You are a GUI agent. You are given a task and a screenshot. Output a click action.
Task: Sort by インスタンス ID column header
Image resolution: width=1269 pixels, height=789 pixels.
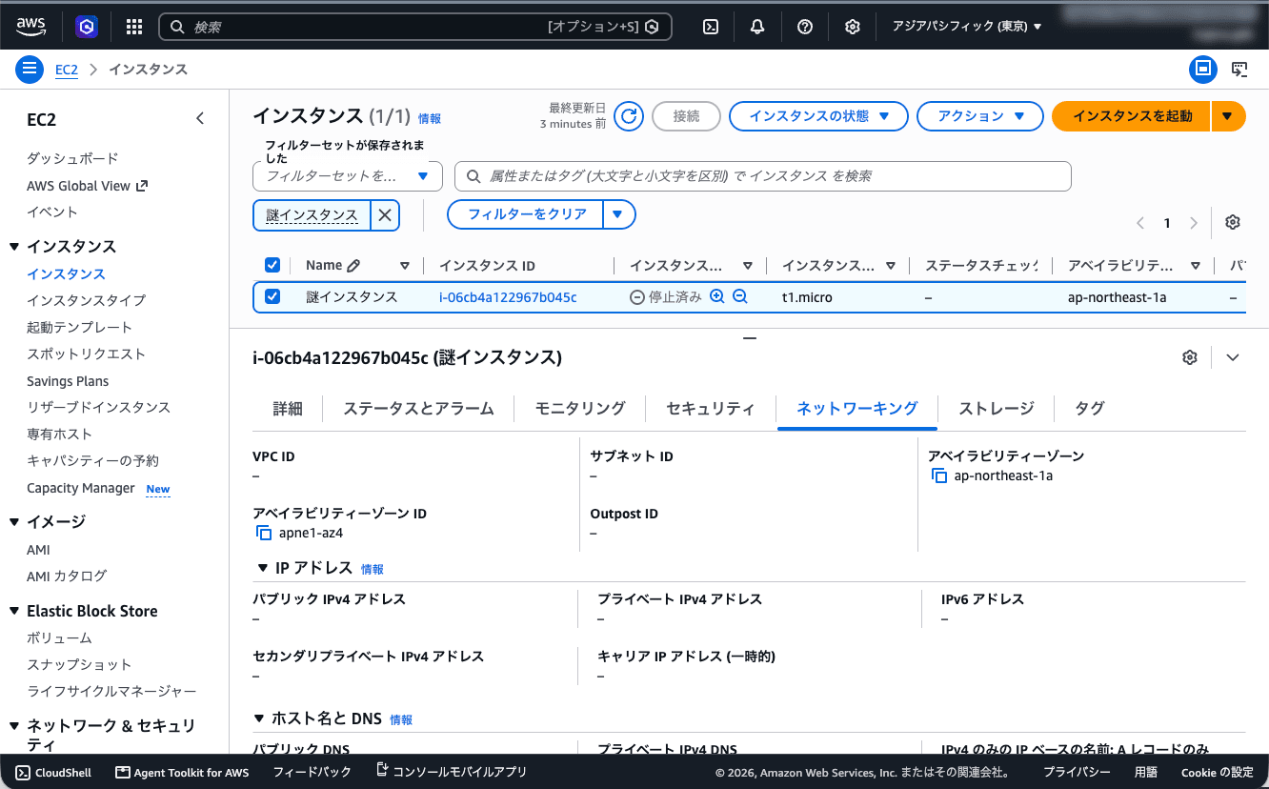tap(487, 266)
